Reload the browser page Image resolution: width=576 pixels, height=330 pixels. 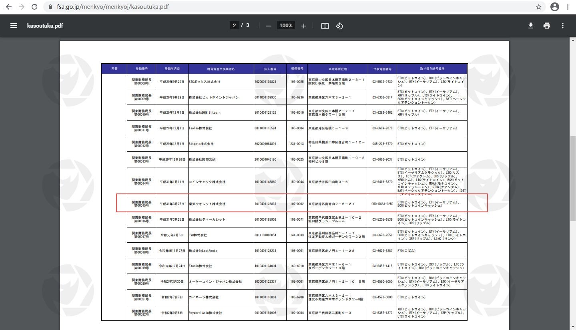pyautogui.click(x=34, y=7)
